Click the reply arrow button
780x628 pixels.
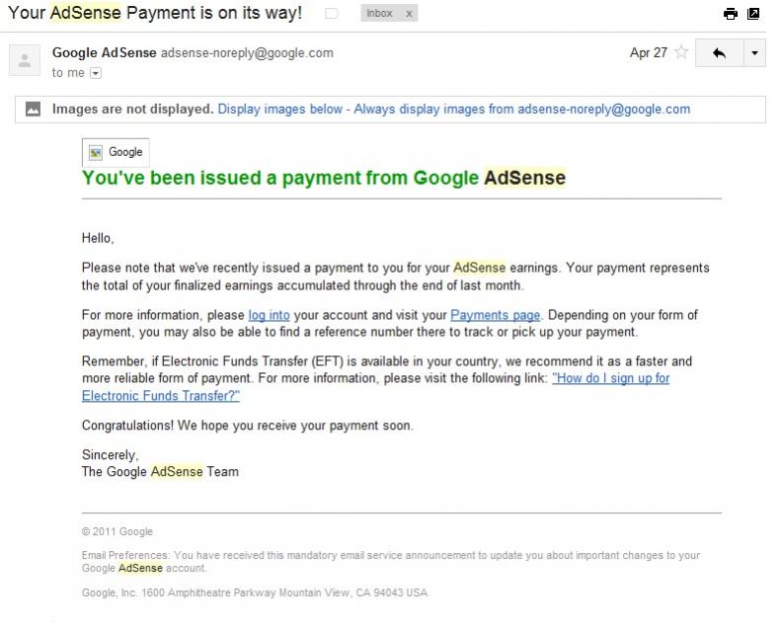click(720, 52)
